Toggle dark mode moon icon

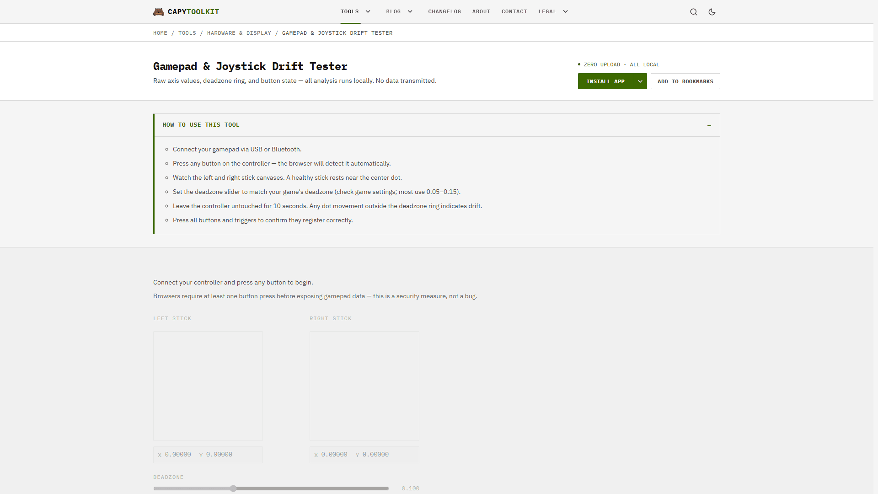click(x=712, y=12)
